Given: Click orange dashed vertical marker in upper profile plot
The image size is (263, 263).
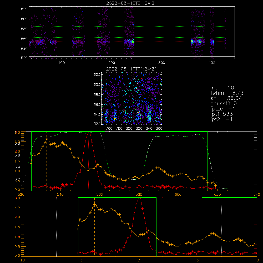Looking at the screenshot, I should point(47,161).
